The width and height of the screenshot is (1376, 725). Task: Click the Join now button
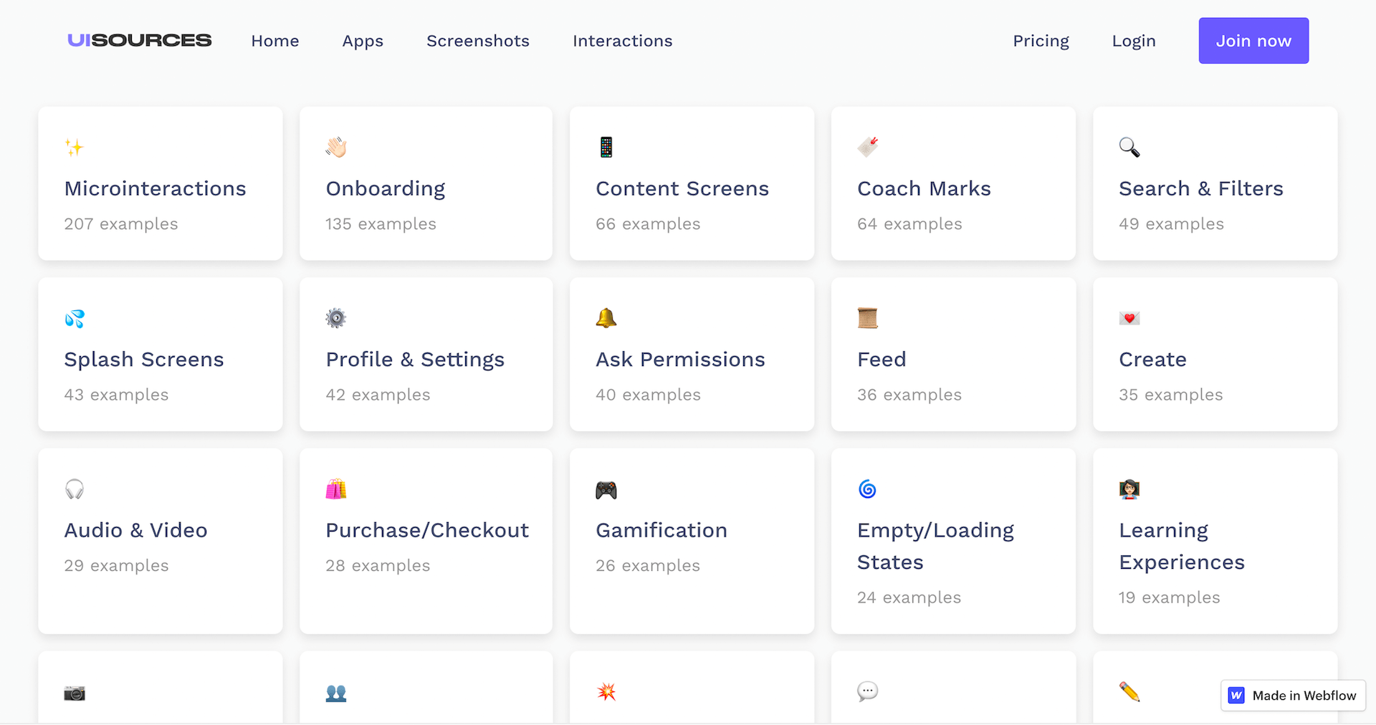(1253, 41)
